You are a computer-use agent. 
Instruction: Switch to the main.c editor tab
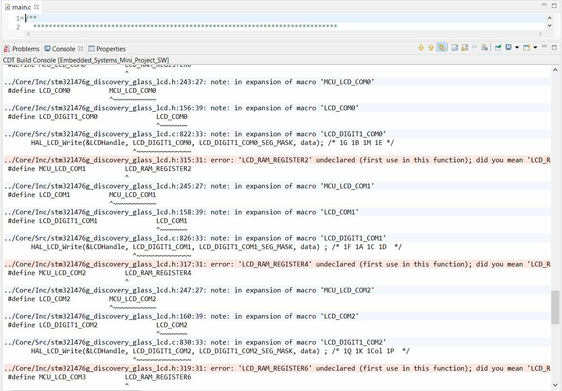22,7
